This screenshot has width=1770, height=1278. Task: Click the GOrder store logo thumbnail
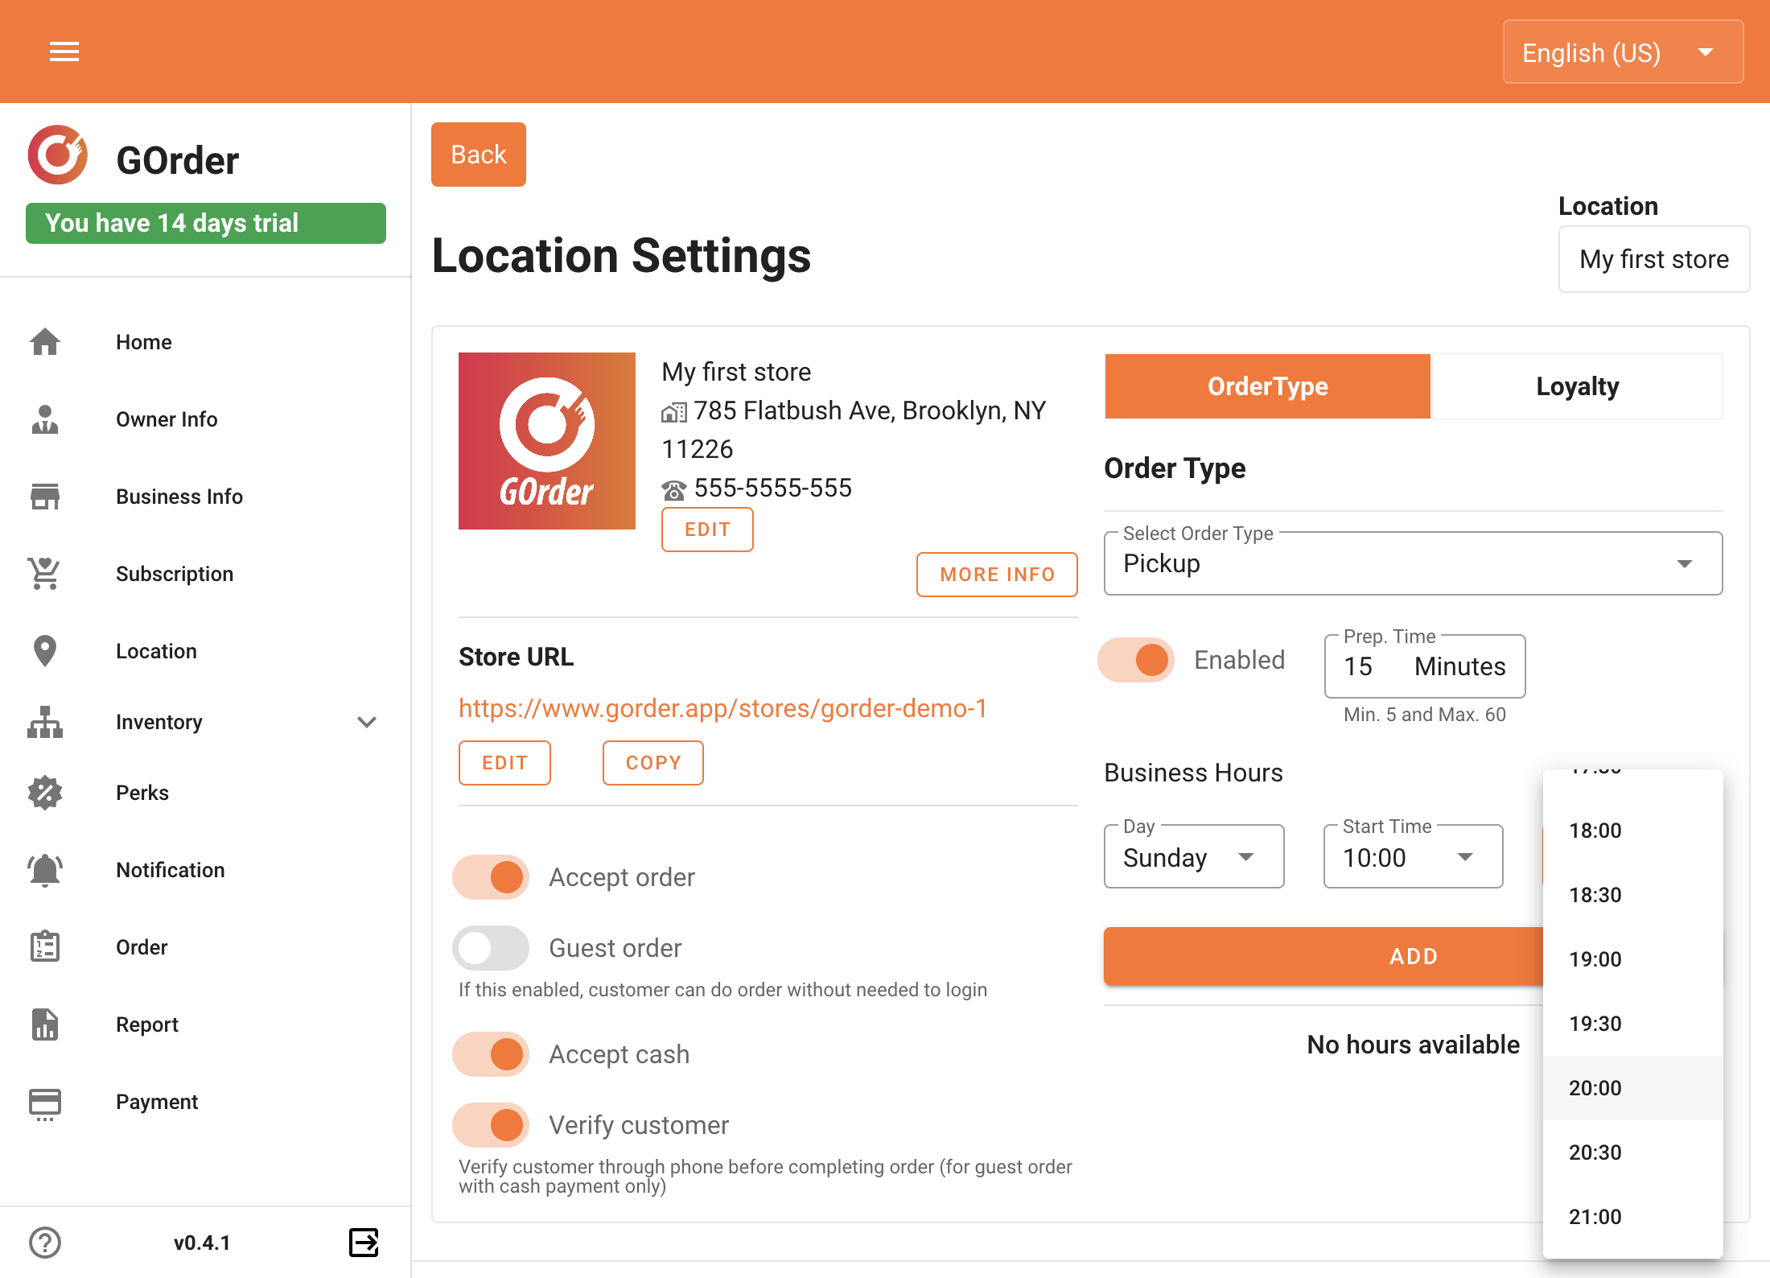[x=547, y=441]
